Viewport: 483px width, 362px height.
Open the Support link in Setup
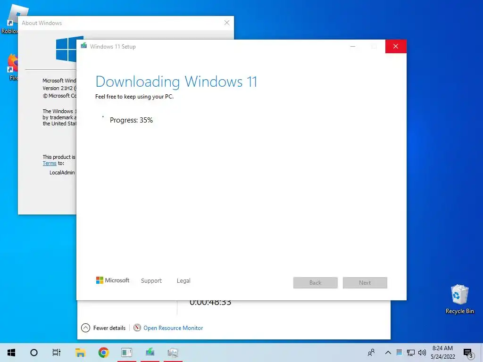click(151, 281)
